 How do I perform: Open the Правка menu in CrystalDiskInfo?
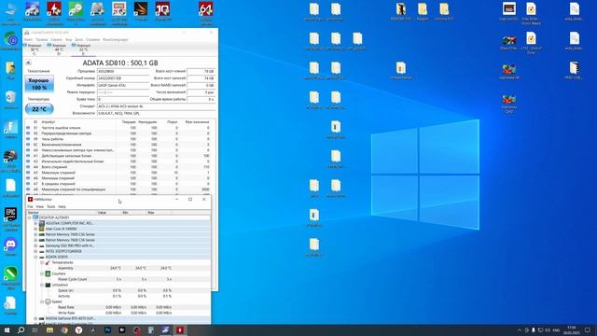tap(41, 39)
